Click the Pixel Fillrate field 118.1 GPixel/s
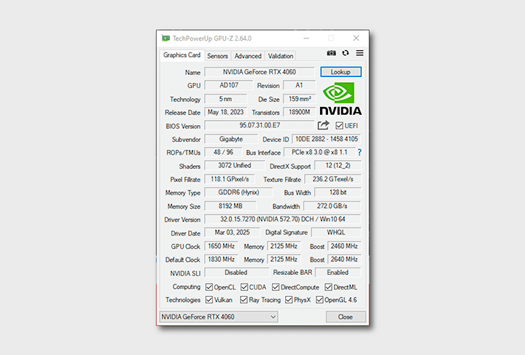Screen dimensions: 525x355 (x=230, y=179)
